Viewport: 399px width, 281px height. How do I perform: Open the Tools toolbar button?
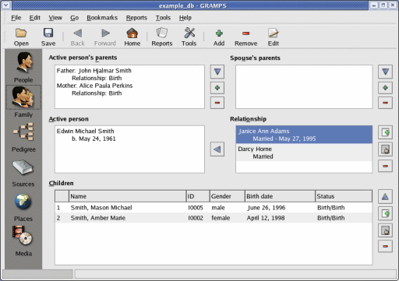189,37
